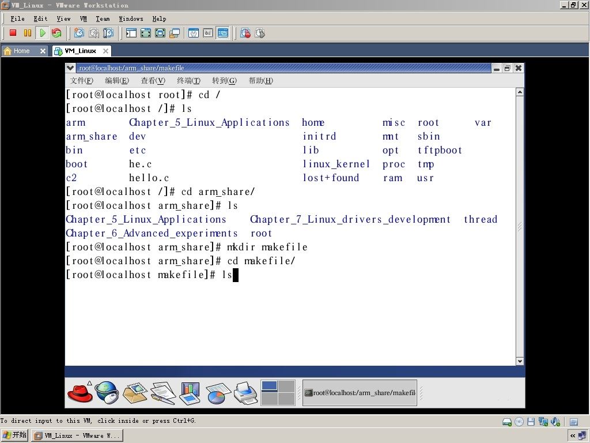Expand hidden system tray icons
Image resolution: width=590 pixels, height=443 pixels.
[573, 436]
